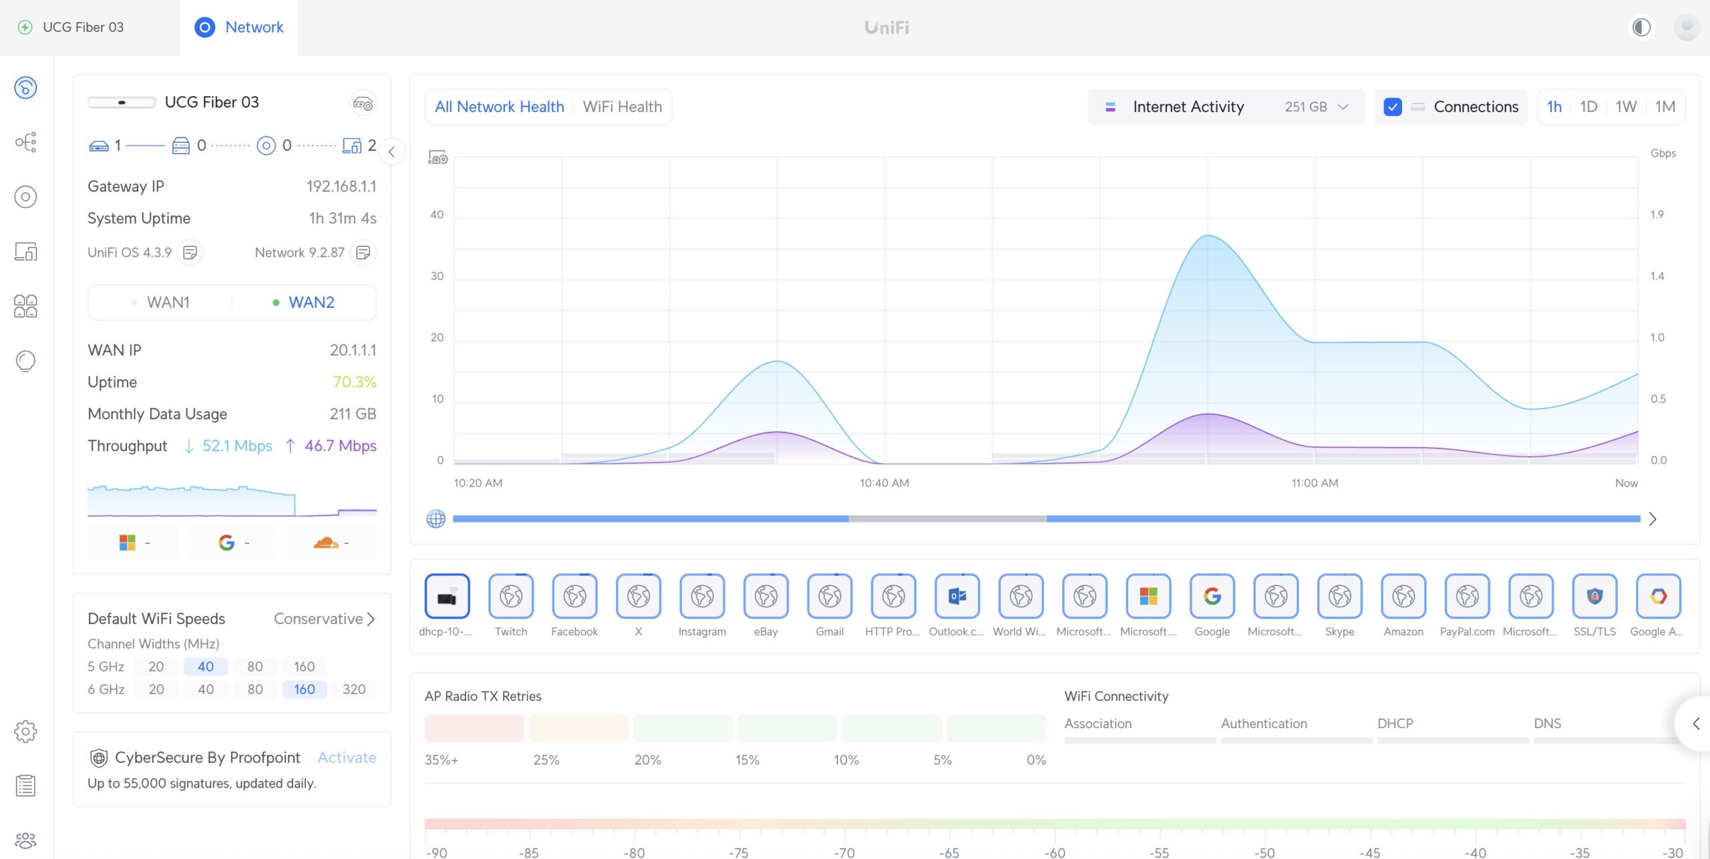Click the PayPal.com traffic icon
The height and width of the screenshot is (859, 1710).
point(1467,596)
